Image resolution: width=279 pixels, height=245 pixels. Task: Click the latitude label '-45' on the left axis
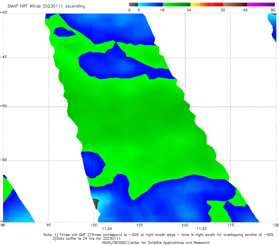[x=3, y=57]
